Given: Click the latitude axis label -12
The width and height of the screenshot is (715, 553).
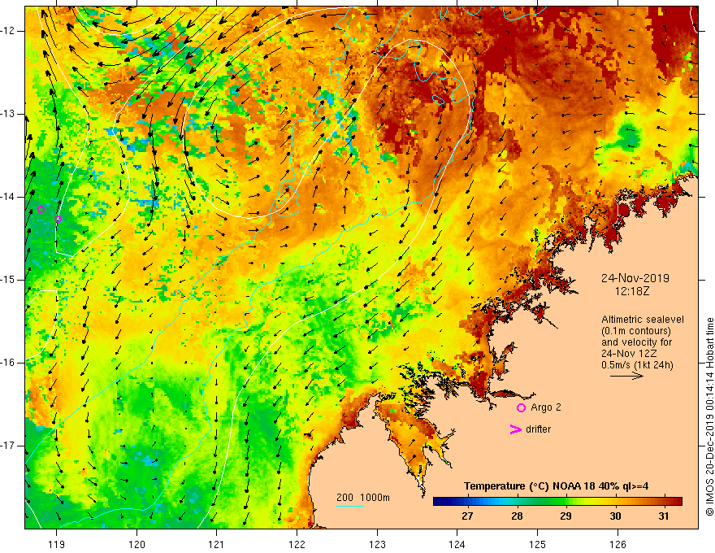Looking at the screenshot, I should 9,31.
